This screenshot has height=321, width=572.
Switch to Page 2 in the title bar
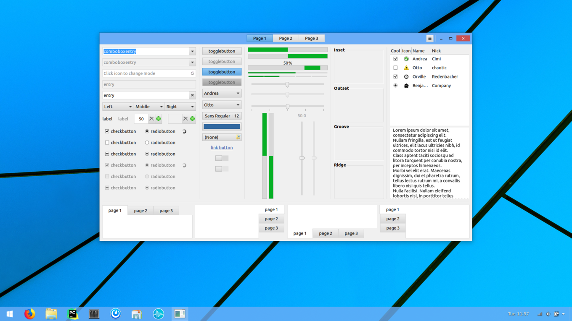pos(286,38)
